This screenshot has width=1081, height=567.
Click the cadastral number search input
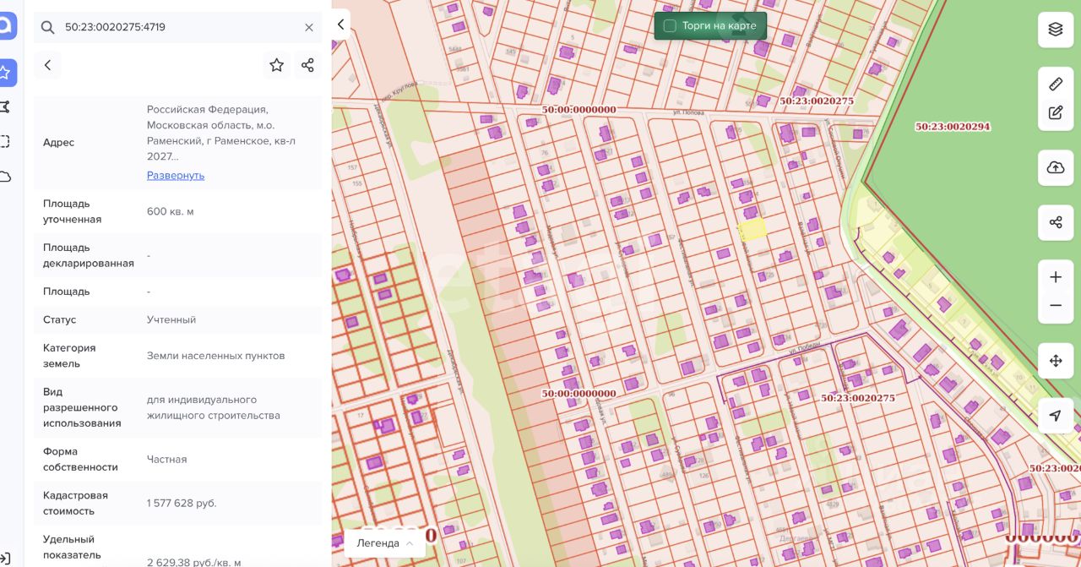177,27
